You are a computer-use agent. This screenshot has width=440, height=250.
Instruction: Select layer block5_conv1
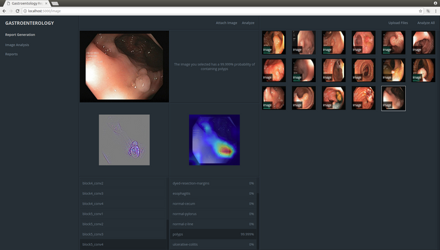[x=123, y=214]
